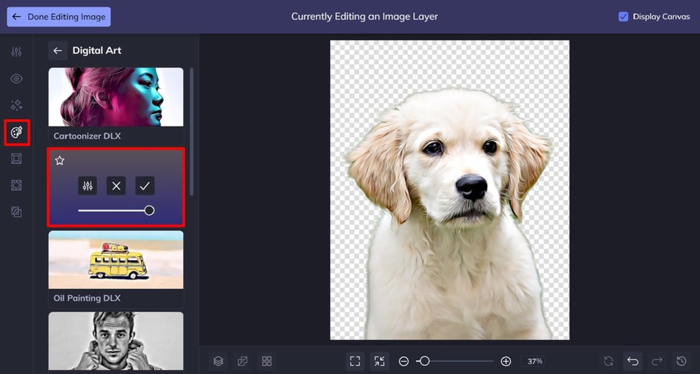Image resolution: width=700 pixels, height=374 pixels.
Task: Select the eye icon in the sidebar
Action: [x=16, y=79]
